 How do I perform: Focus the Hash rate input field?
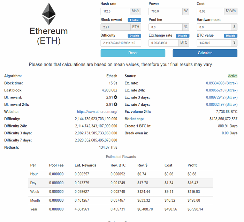(x=115, y=12)
